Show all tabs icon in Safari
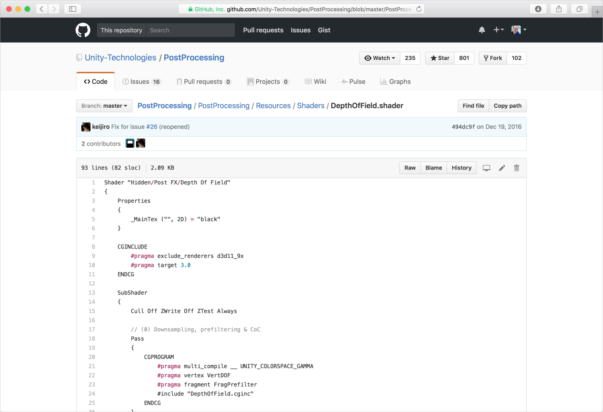The height and width of the screenshot is (412, 603). click(x=580, y=9)
